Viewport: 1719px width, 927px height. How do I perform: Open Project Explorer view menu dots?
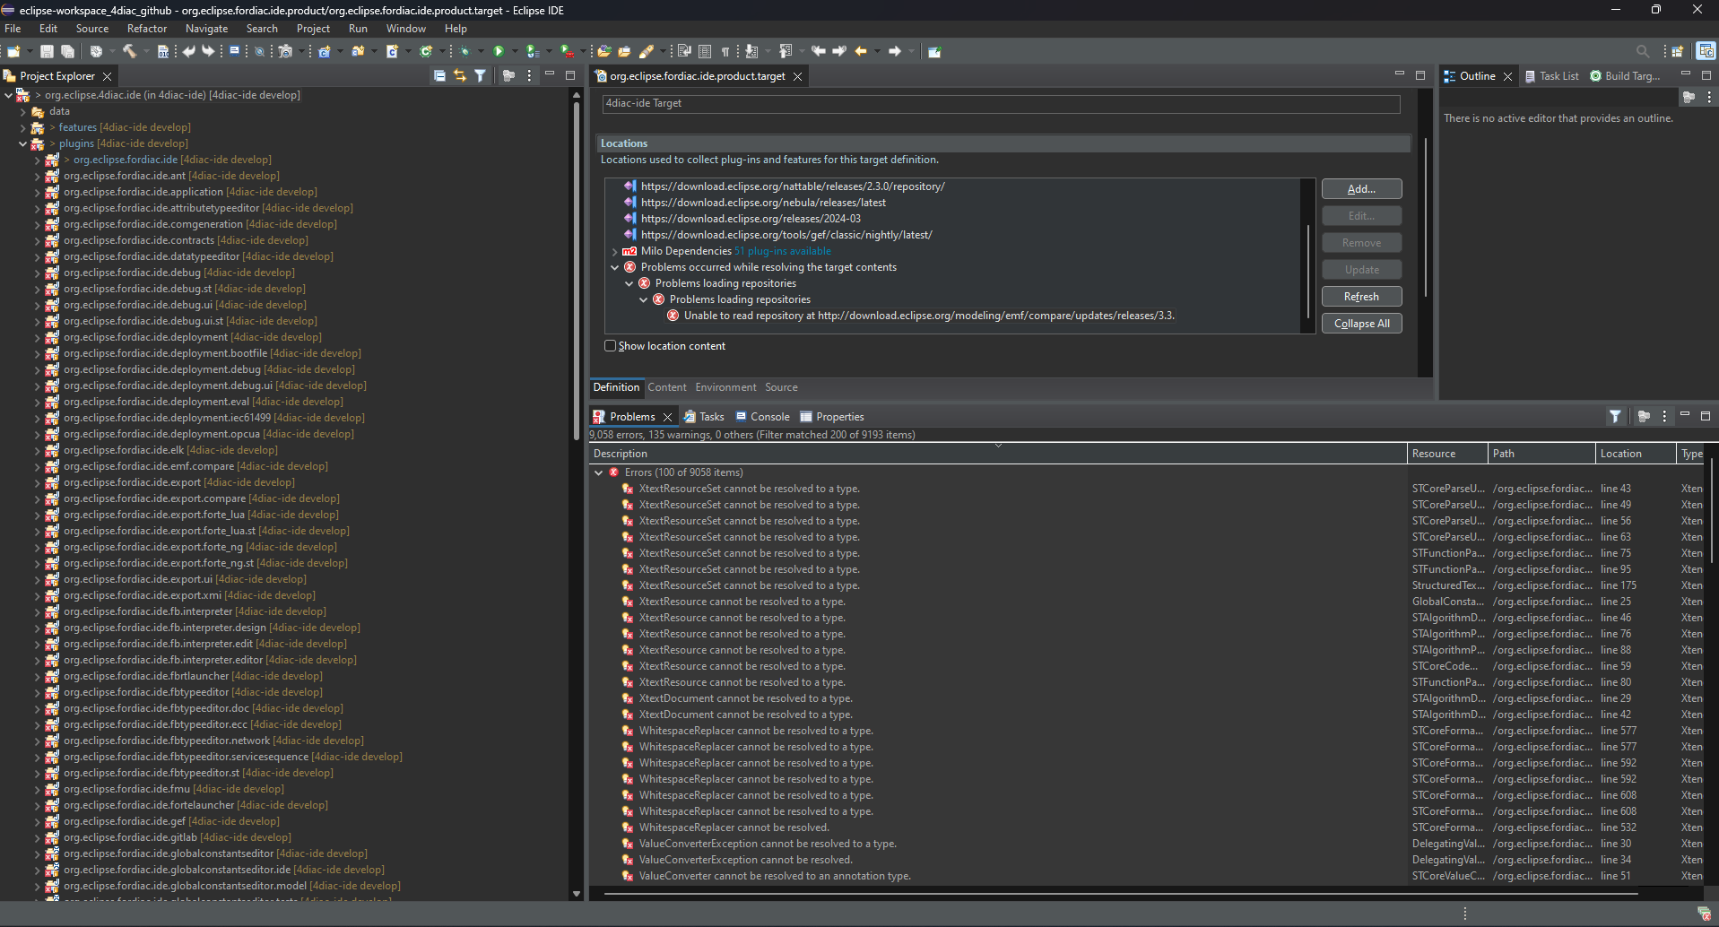click(529, 76)
